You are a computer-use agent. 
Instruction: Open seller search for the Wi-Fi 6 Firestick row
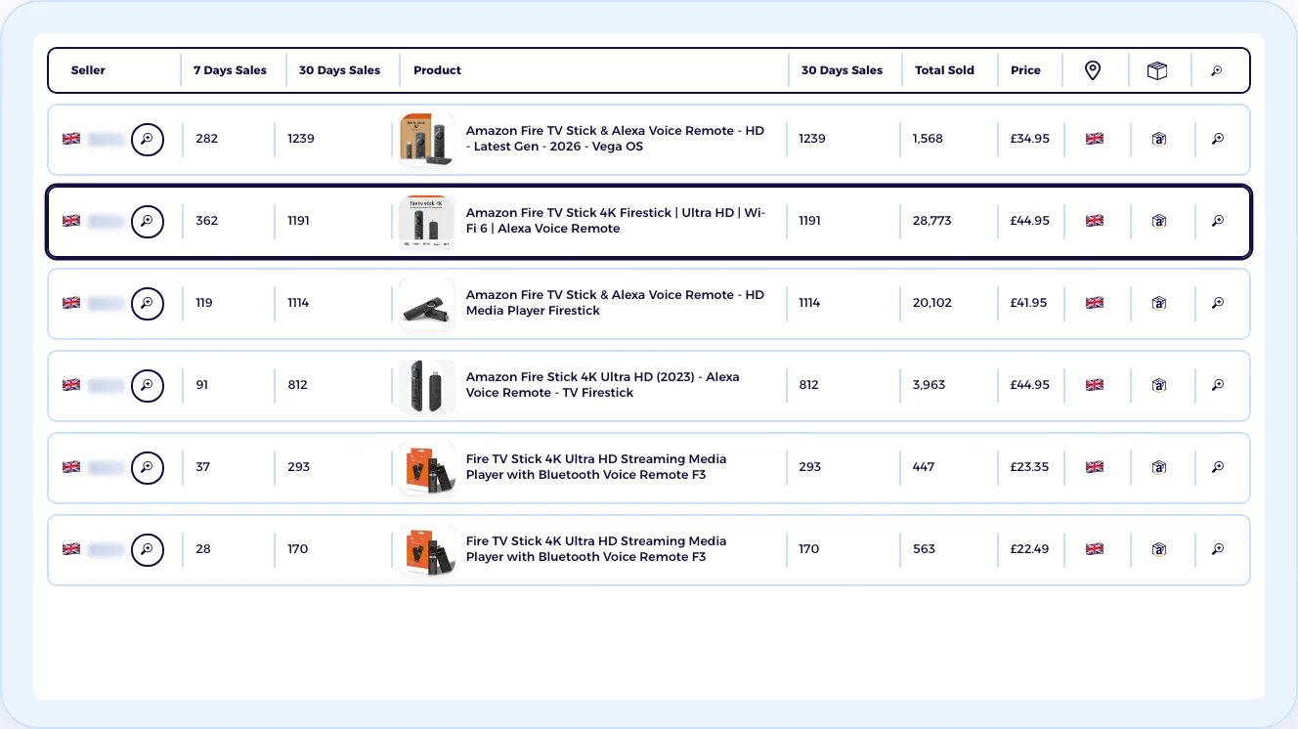pyautogui.click(x=148, y=221)
